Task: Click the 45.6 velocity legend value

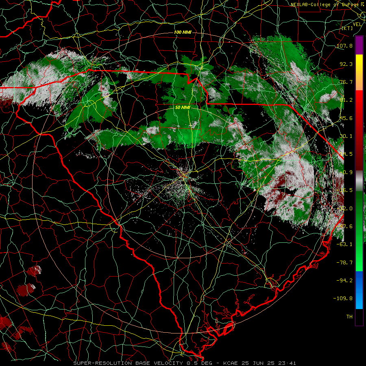Action: point(346,118)
